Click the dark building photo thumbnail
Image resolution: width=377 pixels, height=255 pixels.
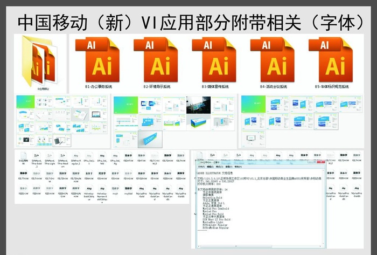198,105
